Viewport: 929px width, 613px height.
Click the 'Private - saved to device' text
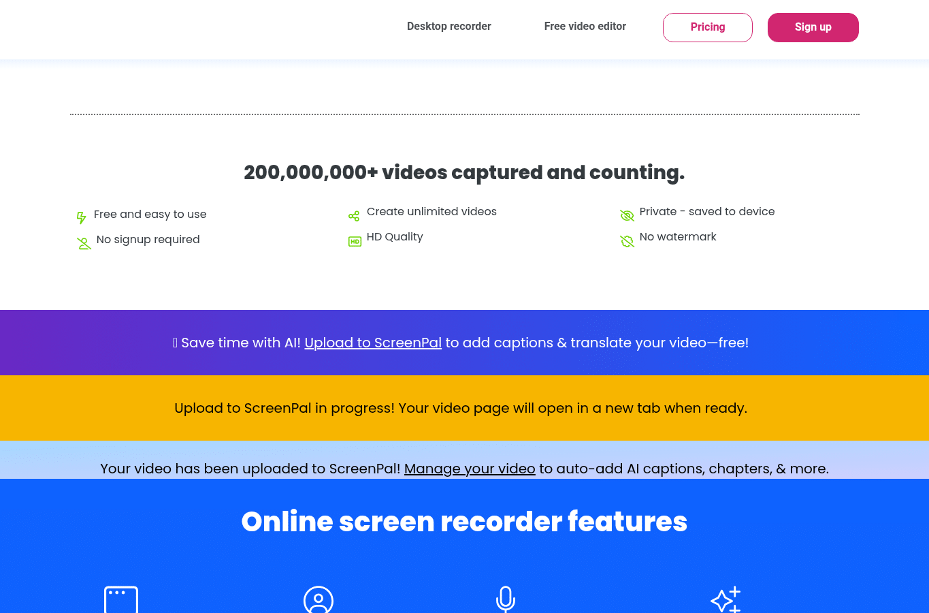tap(707, 212)
